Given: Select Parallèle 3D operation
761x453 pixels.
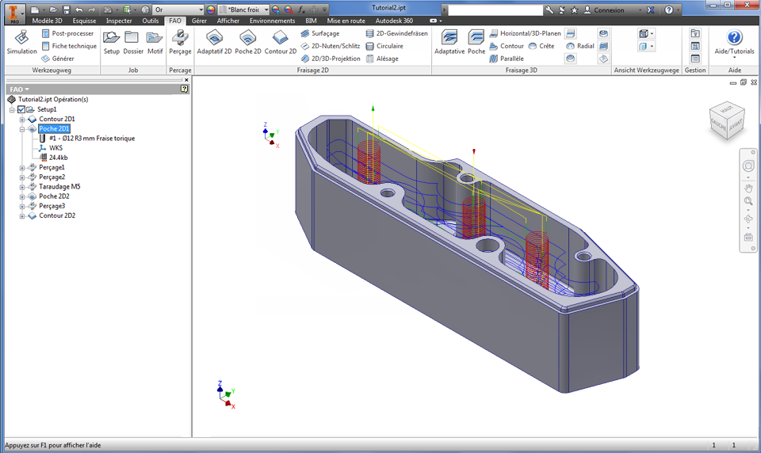Looking at the screenshot, I should pos(507,59).
